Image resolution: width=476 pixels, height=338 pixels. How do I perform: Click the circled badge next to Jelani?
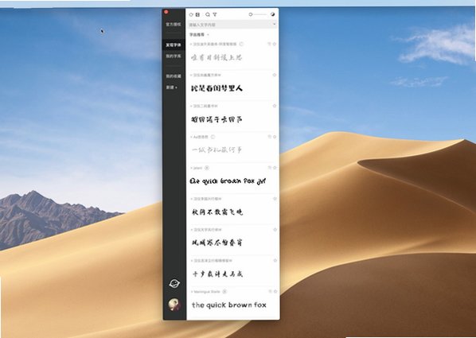[207, 168]
